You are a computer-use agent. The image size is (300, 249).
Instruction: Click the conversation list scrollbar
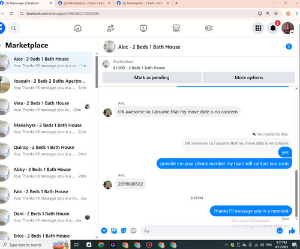[x=97, y=72]
